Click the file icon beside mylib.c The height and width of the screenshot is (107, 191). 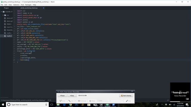[5, 33]
